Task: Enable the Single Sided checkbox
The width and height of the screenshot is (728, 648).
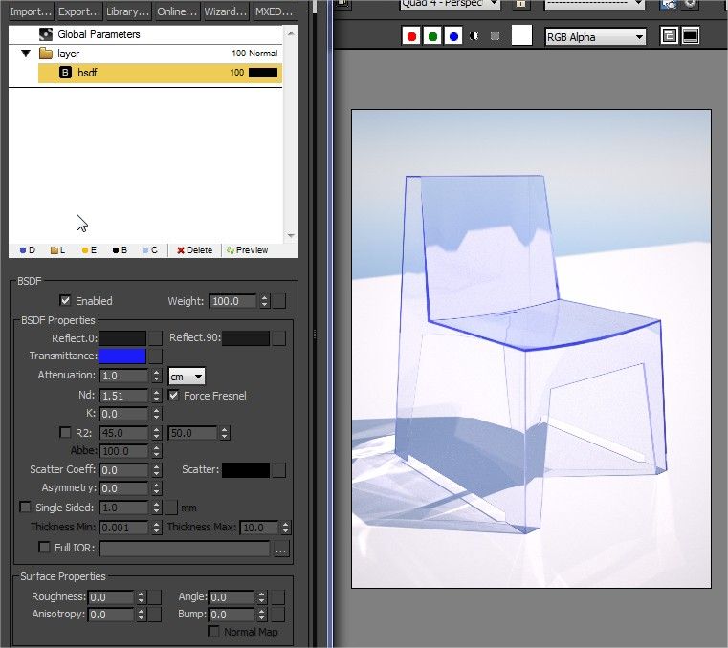Action: click(x=25, y=507)
